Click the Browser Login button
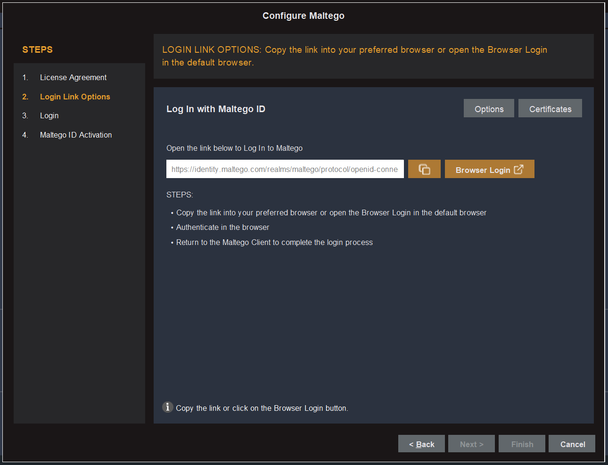 click(489, 169)
